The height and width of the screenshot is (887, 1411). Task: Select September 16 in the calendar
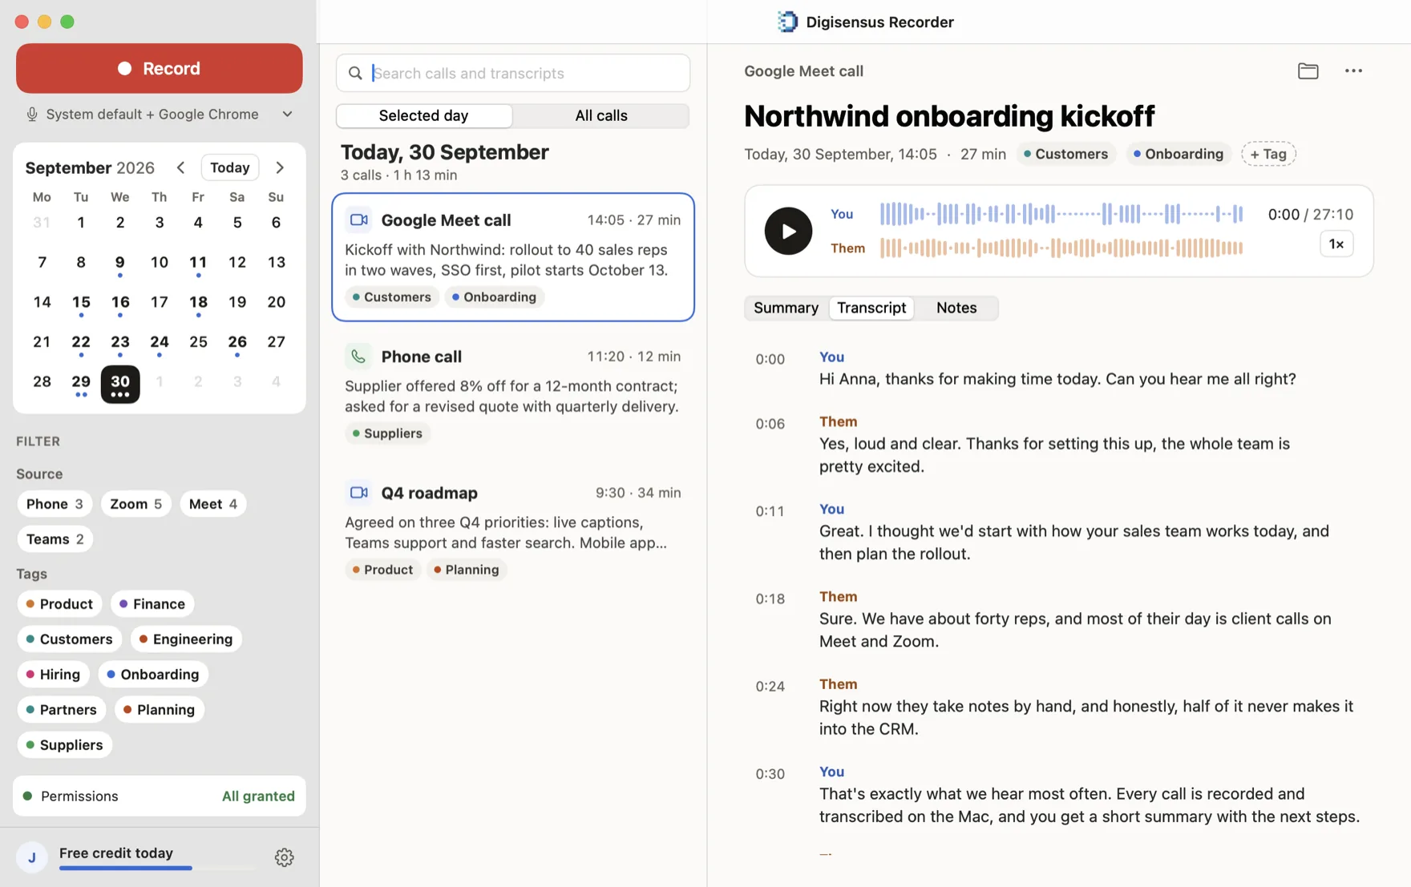pos(120,304)
